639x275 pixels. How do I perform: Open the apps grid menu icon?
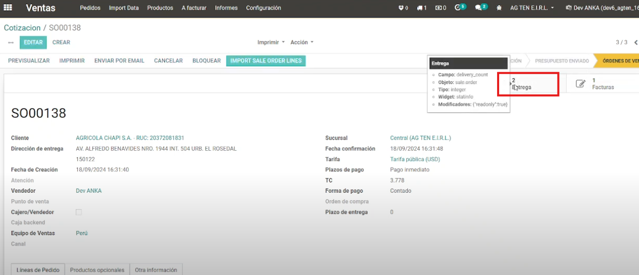(8, 8)
